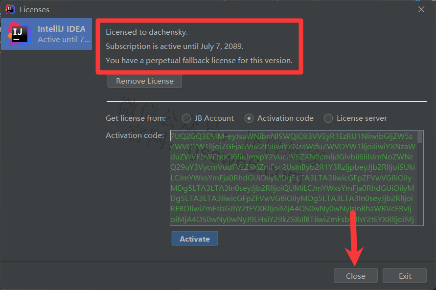Click the 'Subscription is active until July 7, 2089' line
Screen dimensions: 436x290
[175, 46]
